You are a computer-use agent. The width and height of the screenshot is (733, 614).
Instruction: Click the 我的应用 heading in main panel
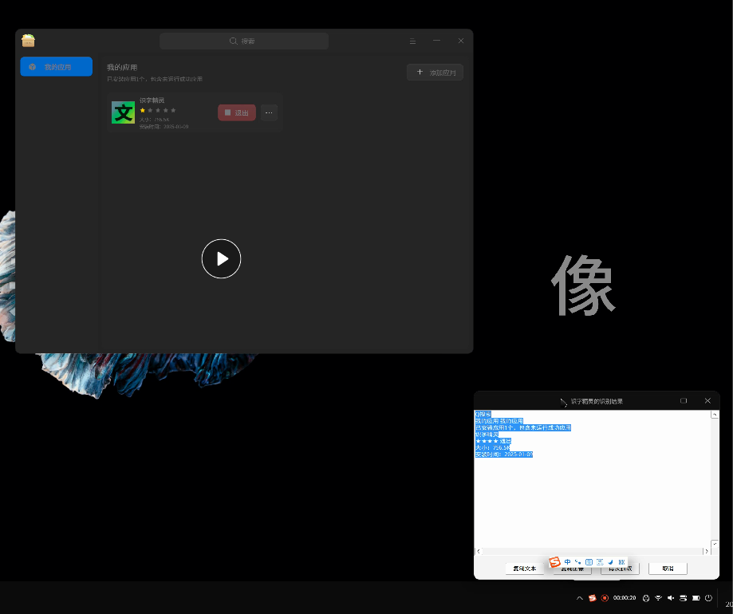point(122,67)
